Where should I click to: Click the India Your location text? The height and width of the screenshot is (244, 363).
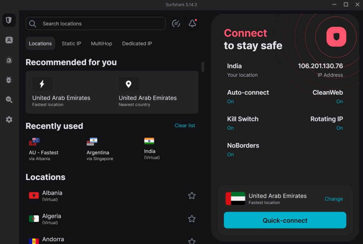pos(242,70)
